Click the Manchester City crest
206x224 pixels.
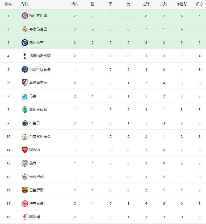25,163
